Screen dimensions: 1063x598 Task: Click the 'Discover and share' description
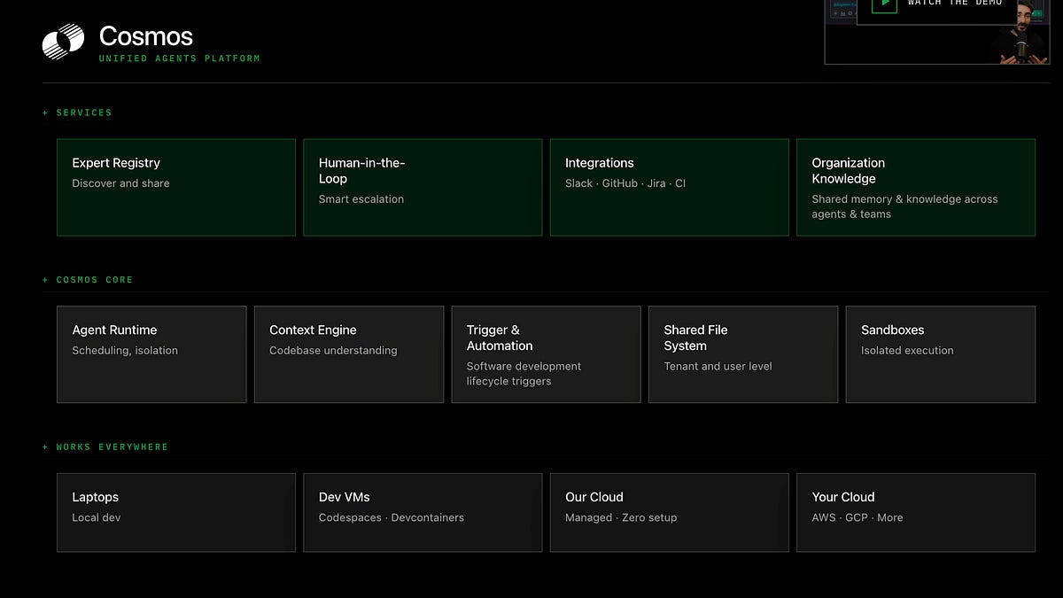tap(120, 183)
